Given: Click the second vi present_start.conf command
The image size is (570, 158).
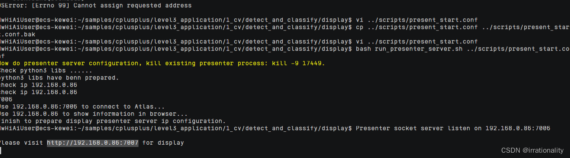Looking at the screenshot, I should click(x=417, y=41).
